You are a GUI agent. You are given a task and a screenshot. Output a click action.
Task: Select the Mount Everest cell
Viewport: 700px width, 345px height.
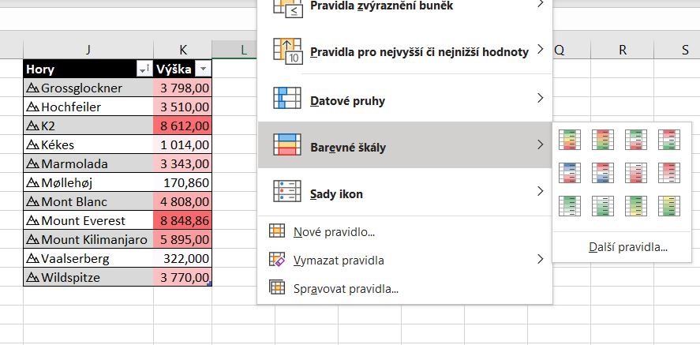pos(88,220)
